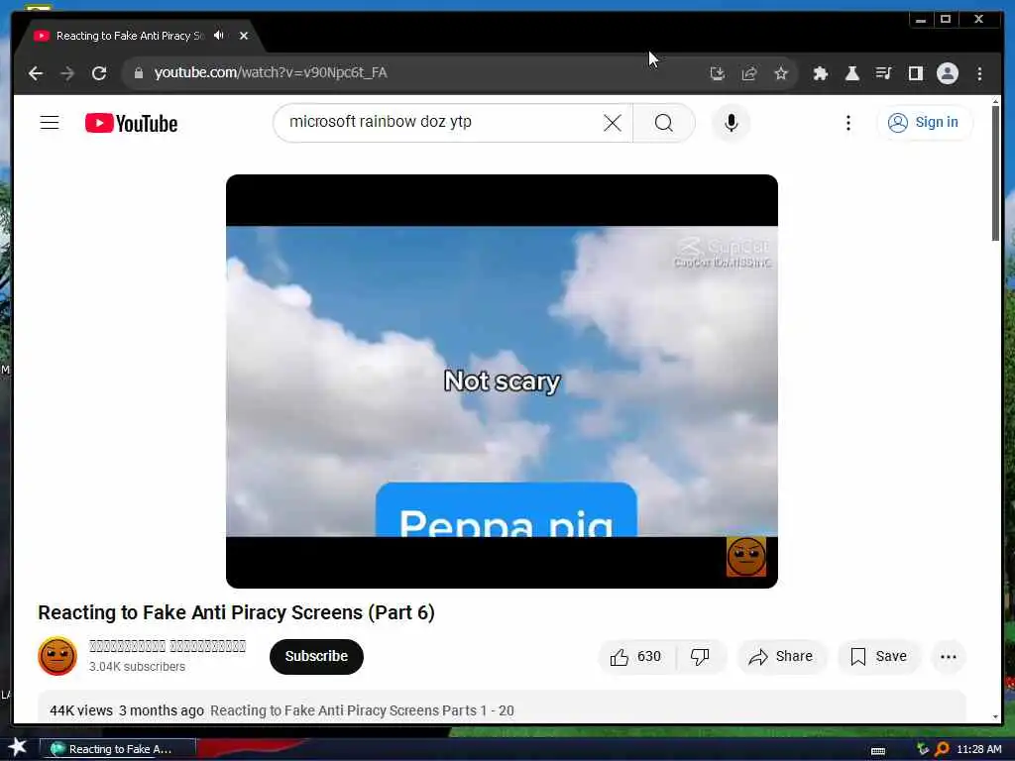Image resolution: width=1015 pixels, height=761 pixels.
Task: Click the orange magnifier tray icon
Action: (942, 749)
